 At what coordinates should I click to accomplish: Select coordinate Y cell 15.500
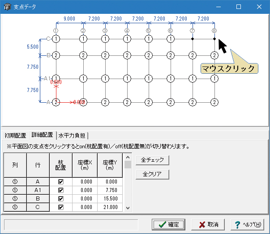point(110,199)
